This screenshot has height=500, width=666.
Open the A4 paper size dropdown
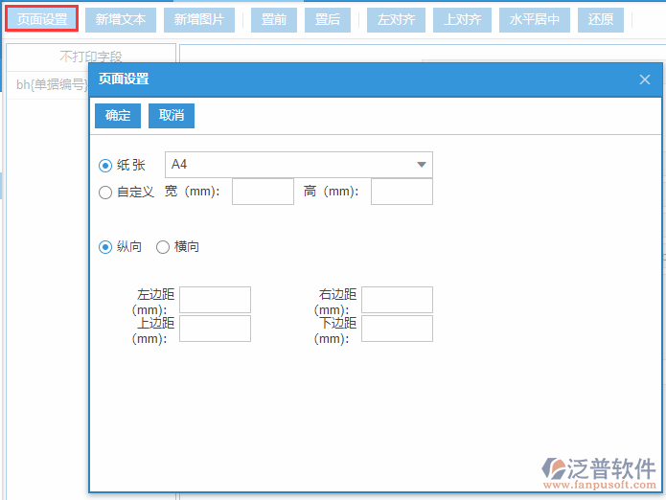[299, 165]
